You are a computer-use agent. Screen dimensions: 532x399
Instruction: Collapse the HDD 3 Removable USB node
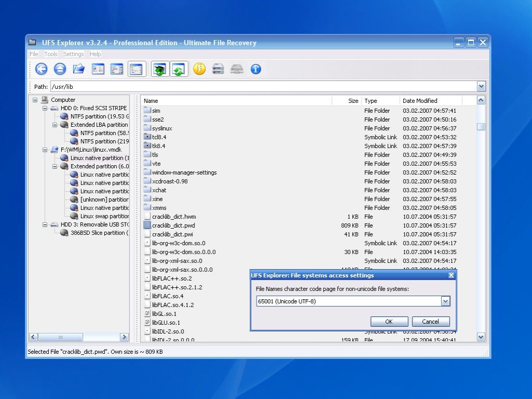pyautogui.click(x=45, y=224)
